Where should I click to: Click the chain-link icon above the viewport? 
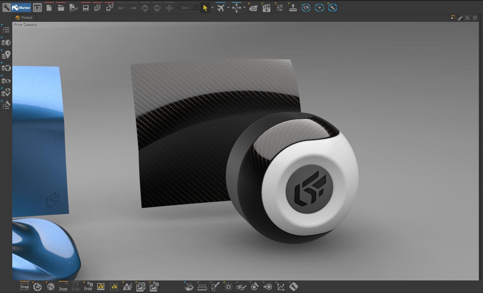[460, 18]
